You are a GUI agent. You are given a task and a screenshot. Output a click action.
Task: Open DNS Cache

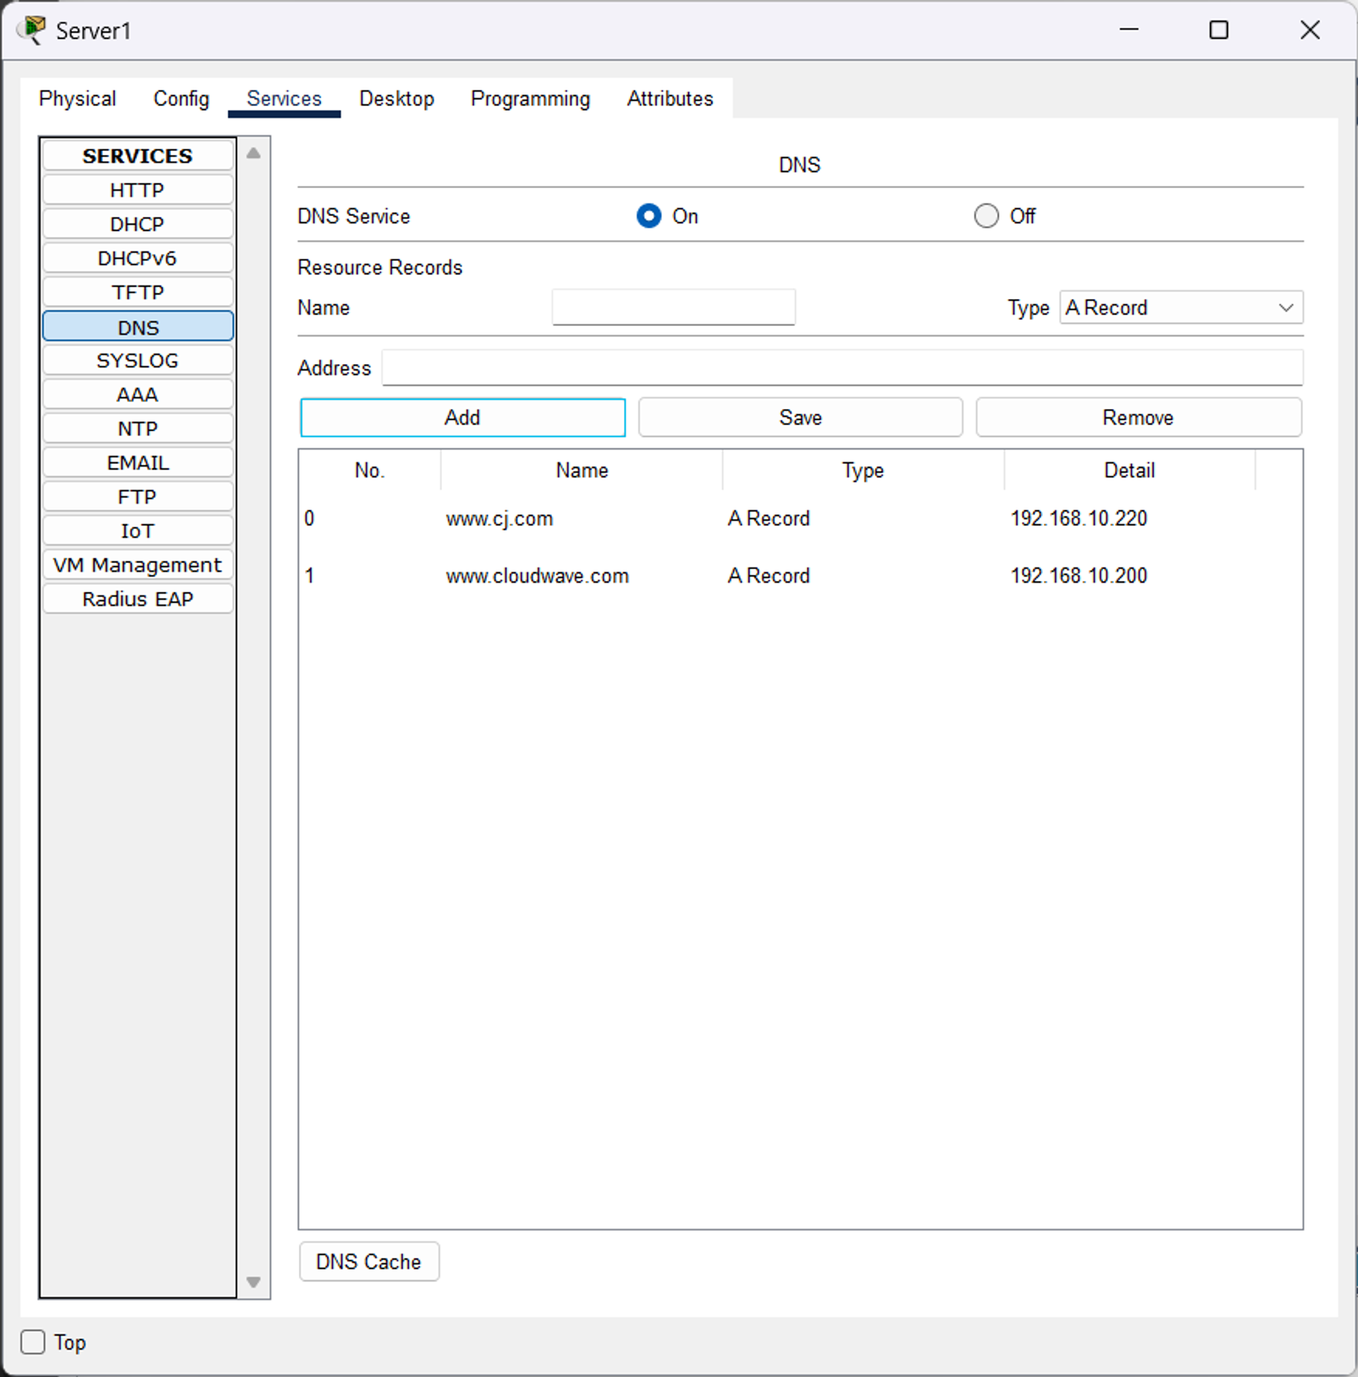368,1262
